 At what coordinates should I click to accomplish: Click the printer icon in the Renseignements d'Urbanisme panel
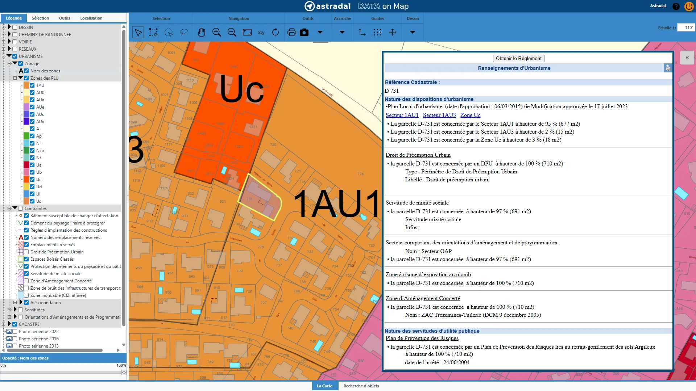tap(668, 68)
